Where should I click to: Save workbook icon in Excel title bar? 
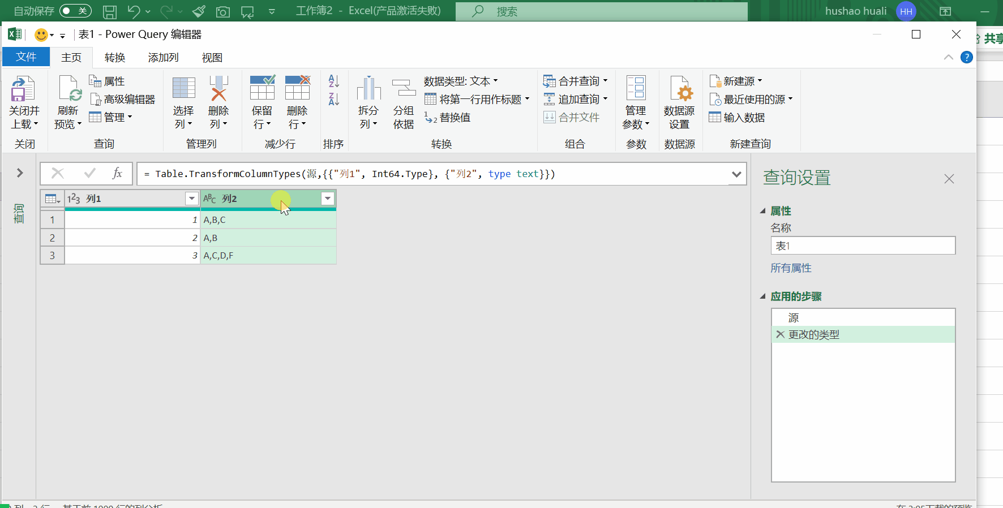[110, 11]
